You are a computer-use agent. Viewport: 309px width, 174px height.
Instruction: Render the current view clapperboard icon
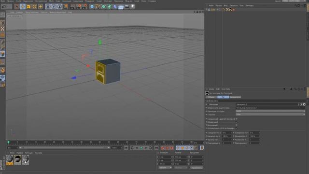[x=72, y=7]
